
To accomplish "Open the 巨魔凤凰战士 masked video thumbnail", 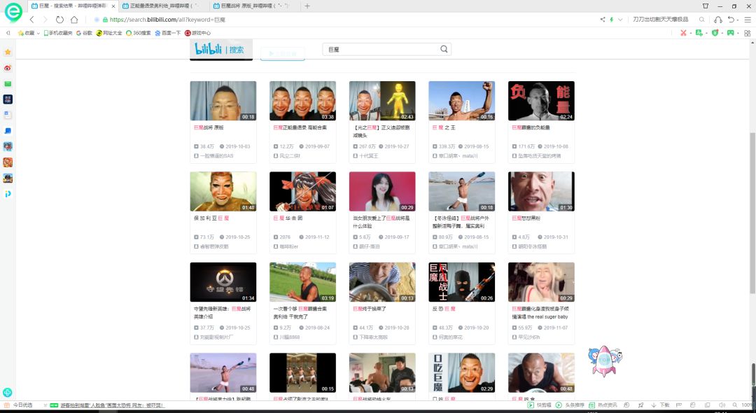I will [462, 282].
